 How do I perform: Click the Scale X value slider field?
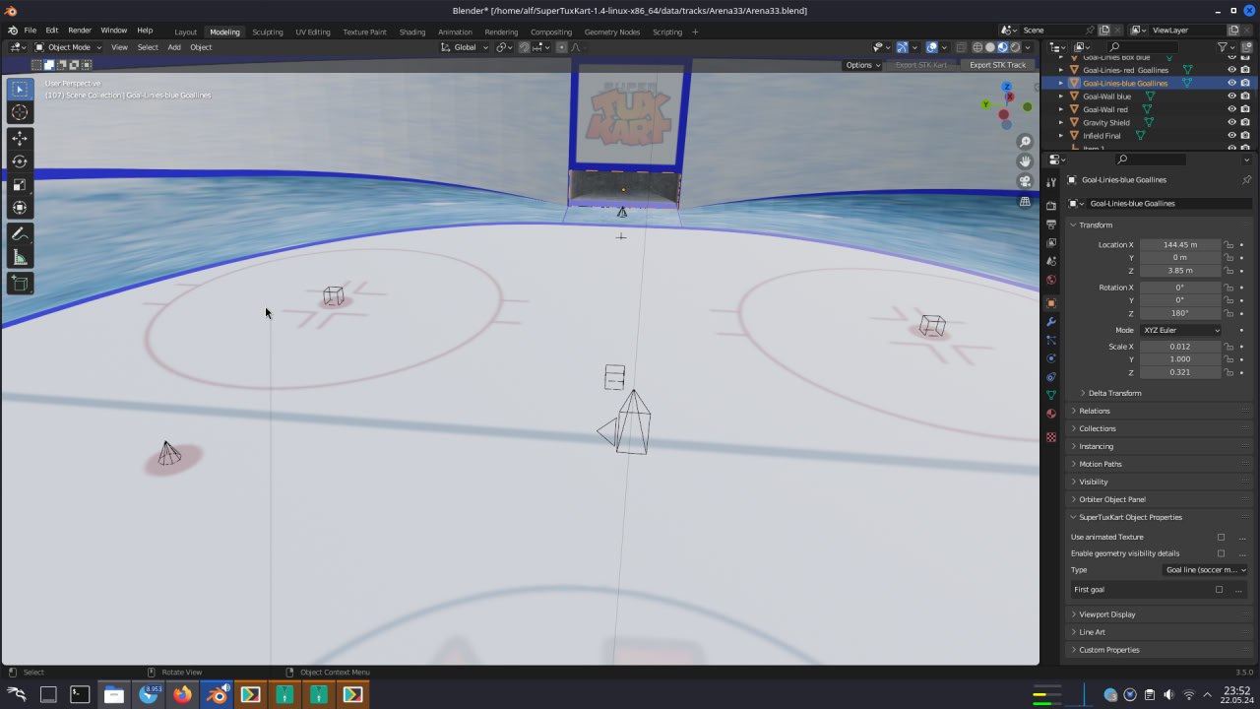[x=1179, y=347]
